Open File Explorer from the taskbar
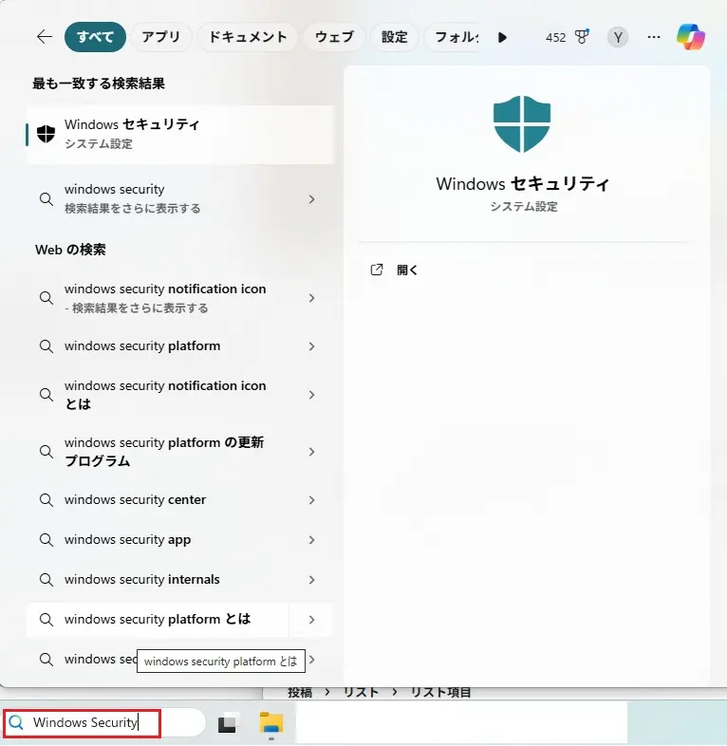The width and height of the screenshot is (727, 746). click(x=271, y=722)
